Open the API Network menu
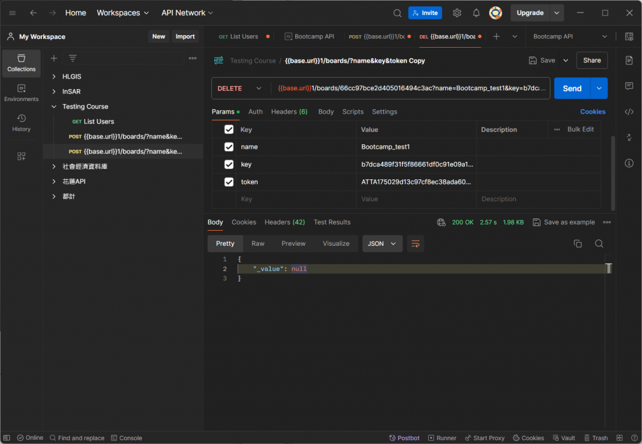Image resolution: width=642 pixels, height=444 pixels. point(187,13)
